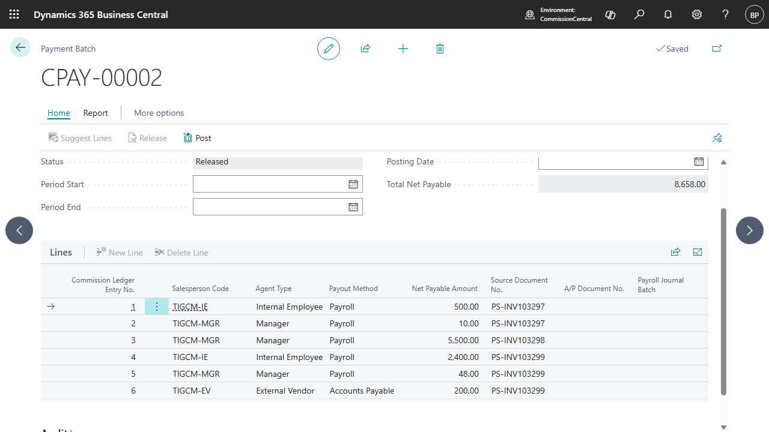The image size is (769, 432).
Task: Post the payment batch
Action: click(197, 138)
